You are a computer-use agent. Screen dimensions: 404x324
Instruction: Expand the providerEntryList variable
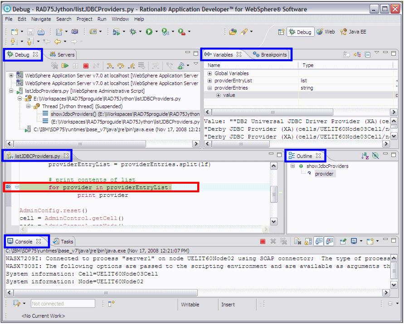click(210, 81)
